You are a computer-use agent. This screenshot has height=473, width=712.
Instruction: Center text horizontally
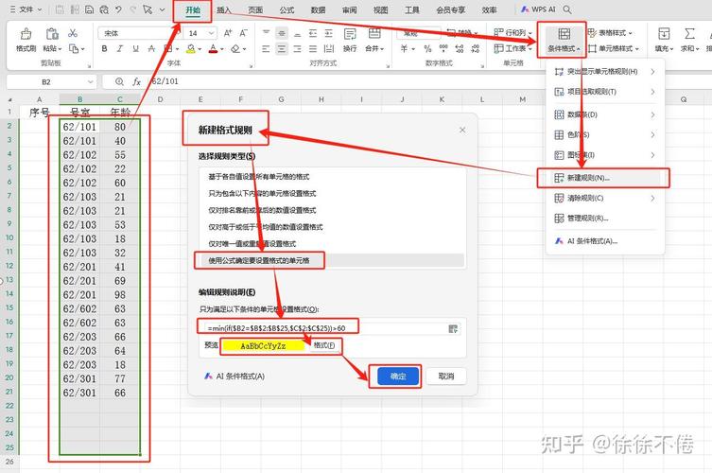pyautogui.click(x=282, y=48)
